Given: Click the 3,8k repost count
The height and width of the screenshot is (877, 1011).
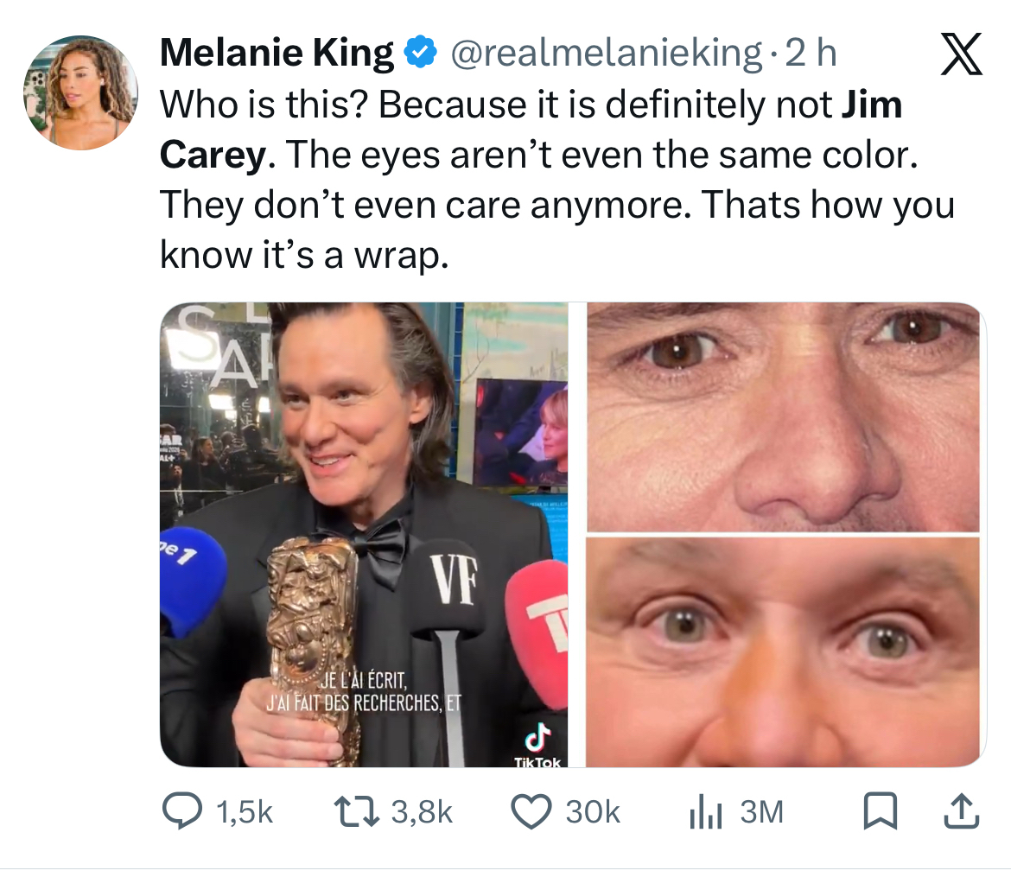Looking at the screenshot, I should pyautogui.click(x=421, y=811).
